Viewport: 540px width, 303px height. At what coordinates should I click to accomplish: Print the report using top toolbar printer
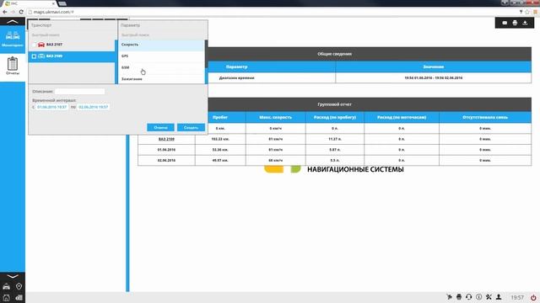[x=515, y=23]
